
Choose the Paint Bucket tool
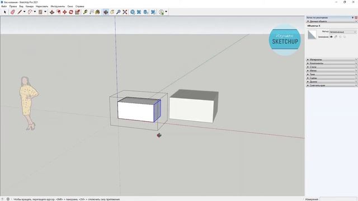click(x=98, y=12)
